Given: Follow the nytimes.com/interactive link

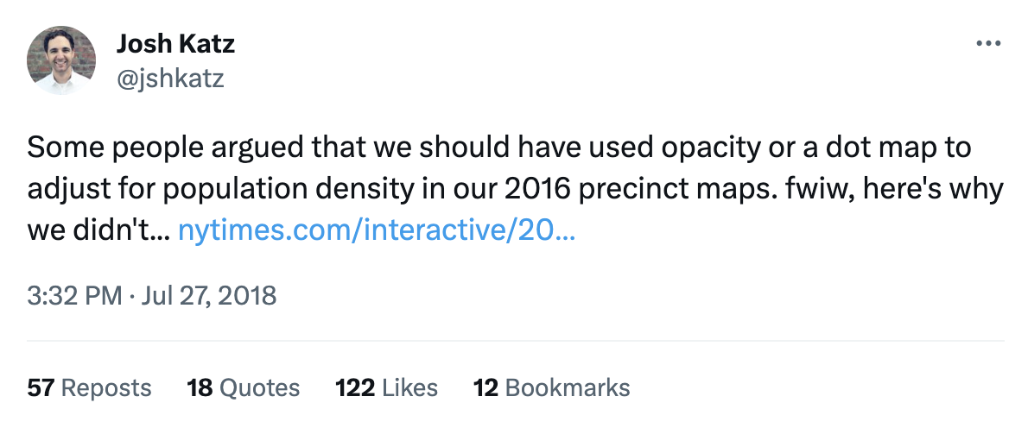Looking at the screenshot, I should point(377,230).
